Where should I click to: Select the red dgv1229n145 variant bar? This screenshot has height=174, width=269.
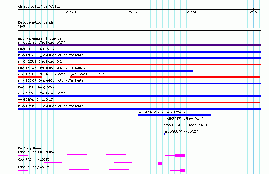(x=139, y=103)
